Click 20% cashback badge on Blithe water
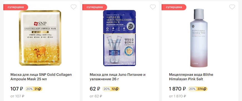242x101 pixels. point(192,89)
